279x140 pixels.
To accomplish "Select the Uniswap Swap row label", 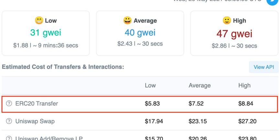I will 35,121.
